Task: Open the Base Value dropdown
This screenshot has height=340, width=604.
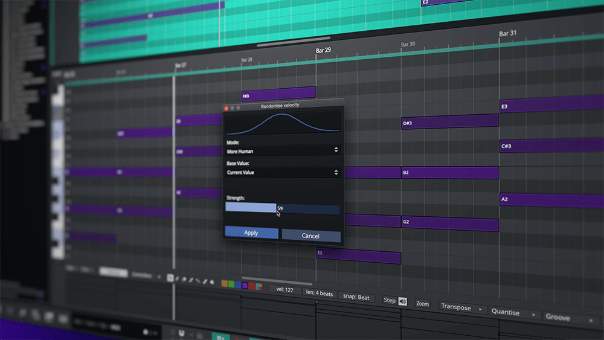Action: coord(282,173)
